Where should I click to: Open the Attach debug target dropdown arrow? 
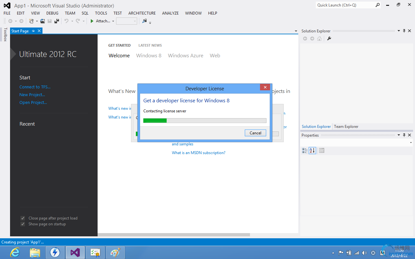113,21
